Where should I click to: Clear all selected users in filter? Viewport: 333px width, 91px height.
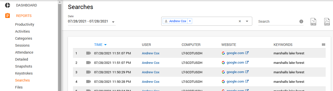pyautogui.click(x=240, y=21)
